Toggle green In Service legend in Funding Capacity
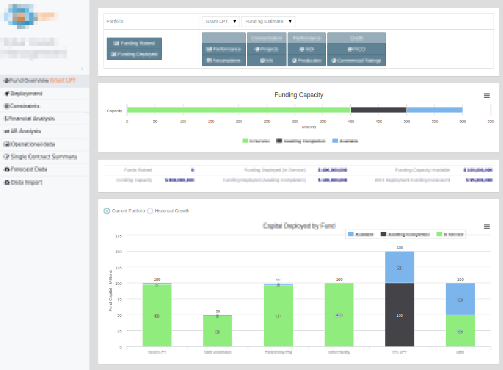Screen dimensions: 503x370 256,141
